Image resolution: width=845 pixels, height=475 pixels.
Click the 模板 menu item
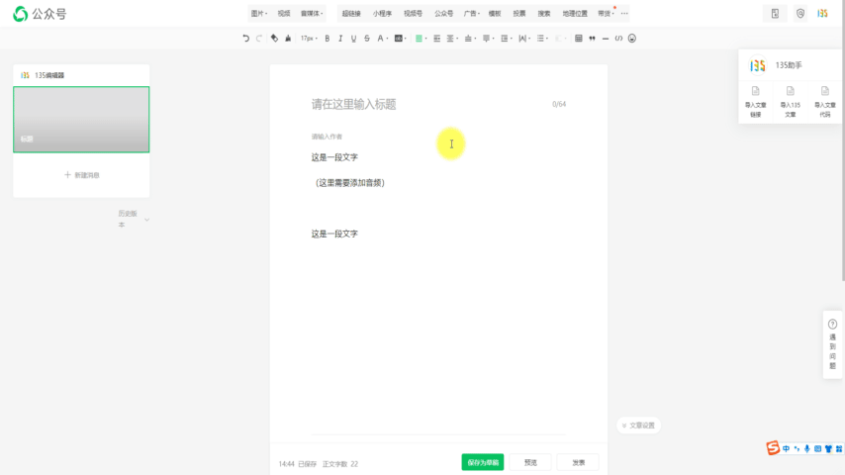pos(495,14)
